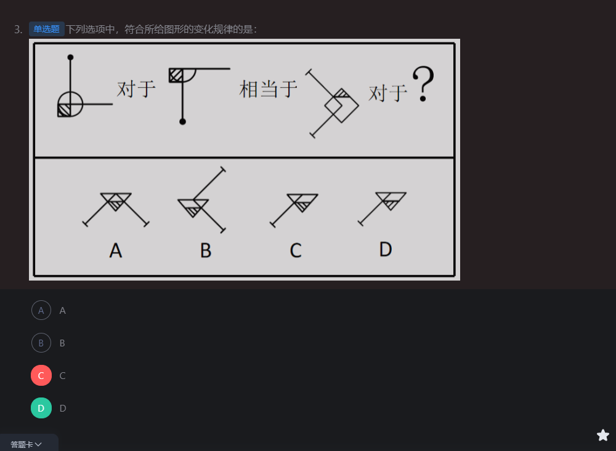This screenshot has width=616, height=451.
Task: Click the question mark placeholder figure
Action: (x=423, y=84)
